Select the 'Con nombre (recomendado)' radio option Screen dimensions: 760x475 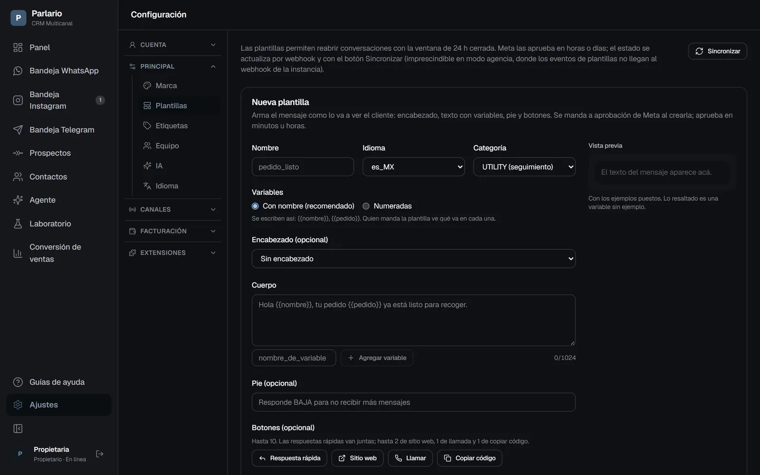click(256, 206)
